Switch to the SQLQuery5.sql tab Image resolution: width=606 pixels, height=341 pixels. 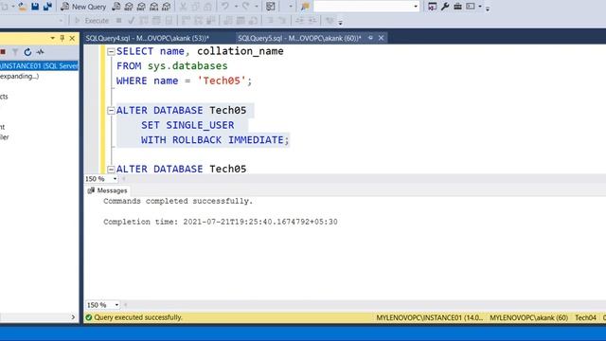(299, 38)
